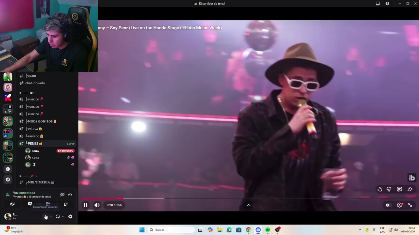Screen dimensions: 419x235
Task: Open headphones output options dropdown arrow
Action: pyautogui.click(x=63, y=217)
